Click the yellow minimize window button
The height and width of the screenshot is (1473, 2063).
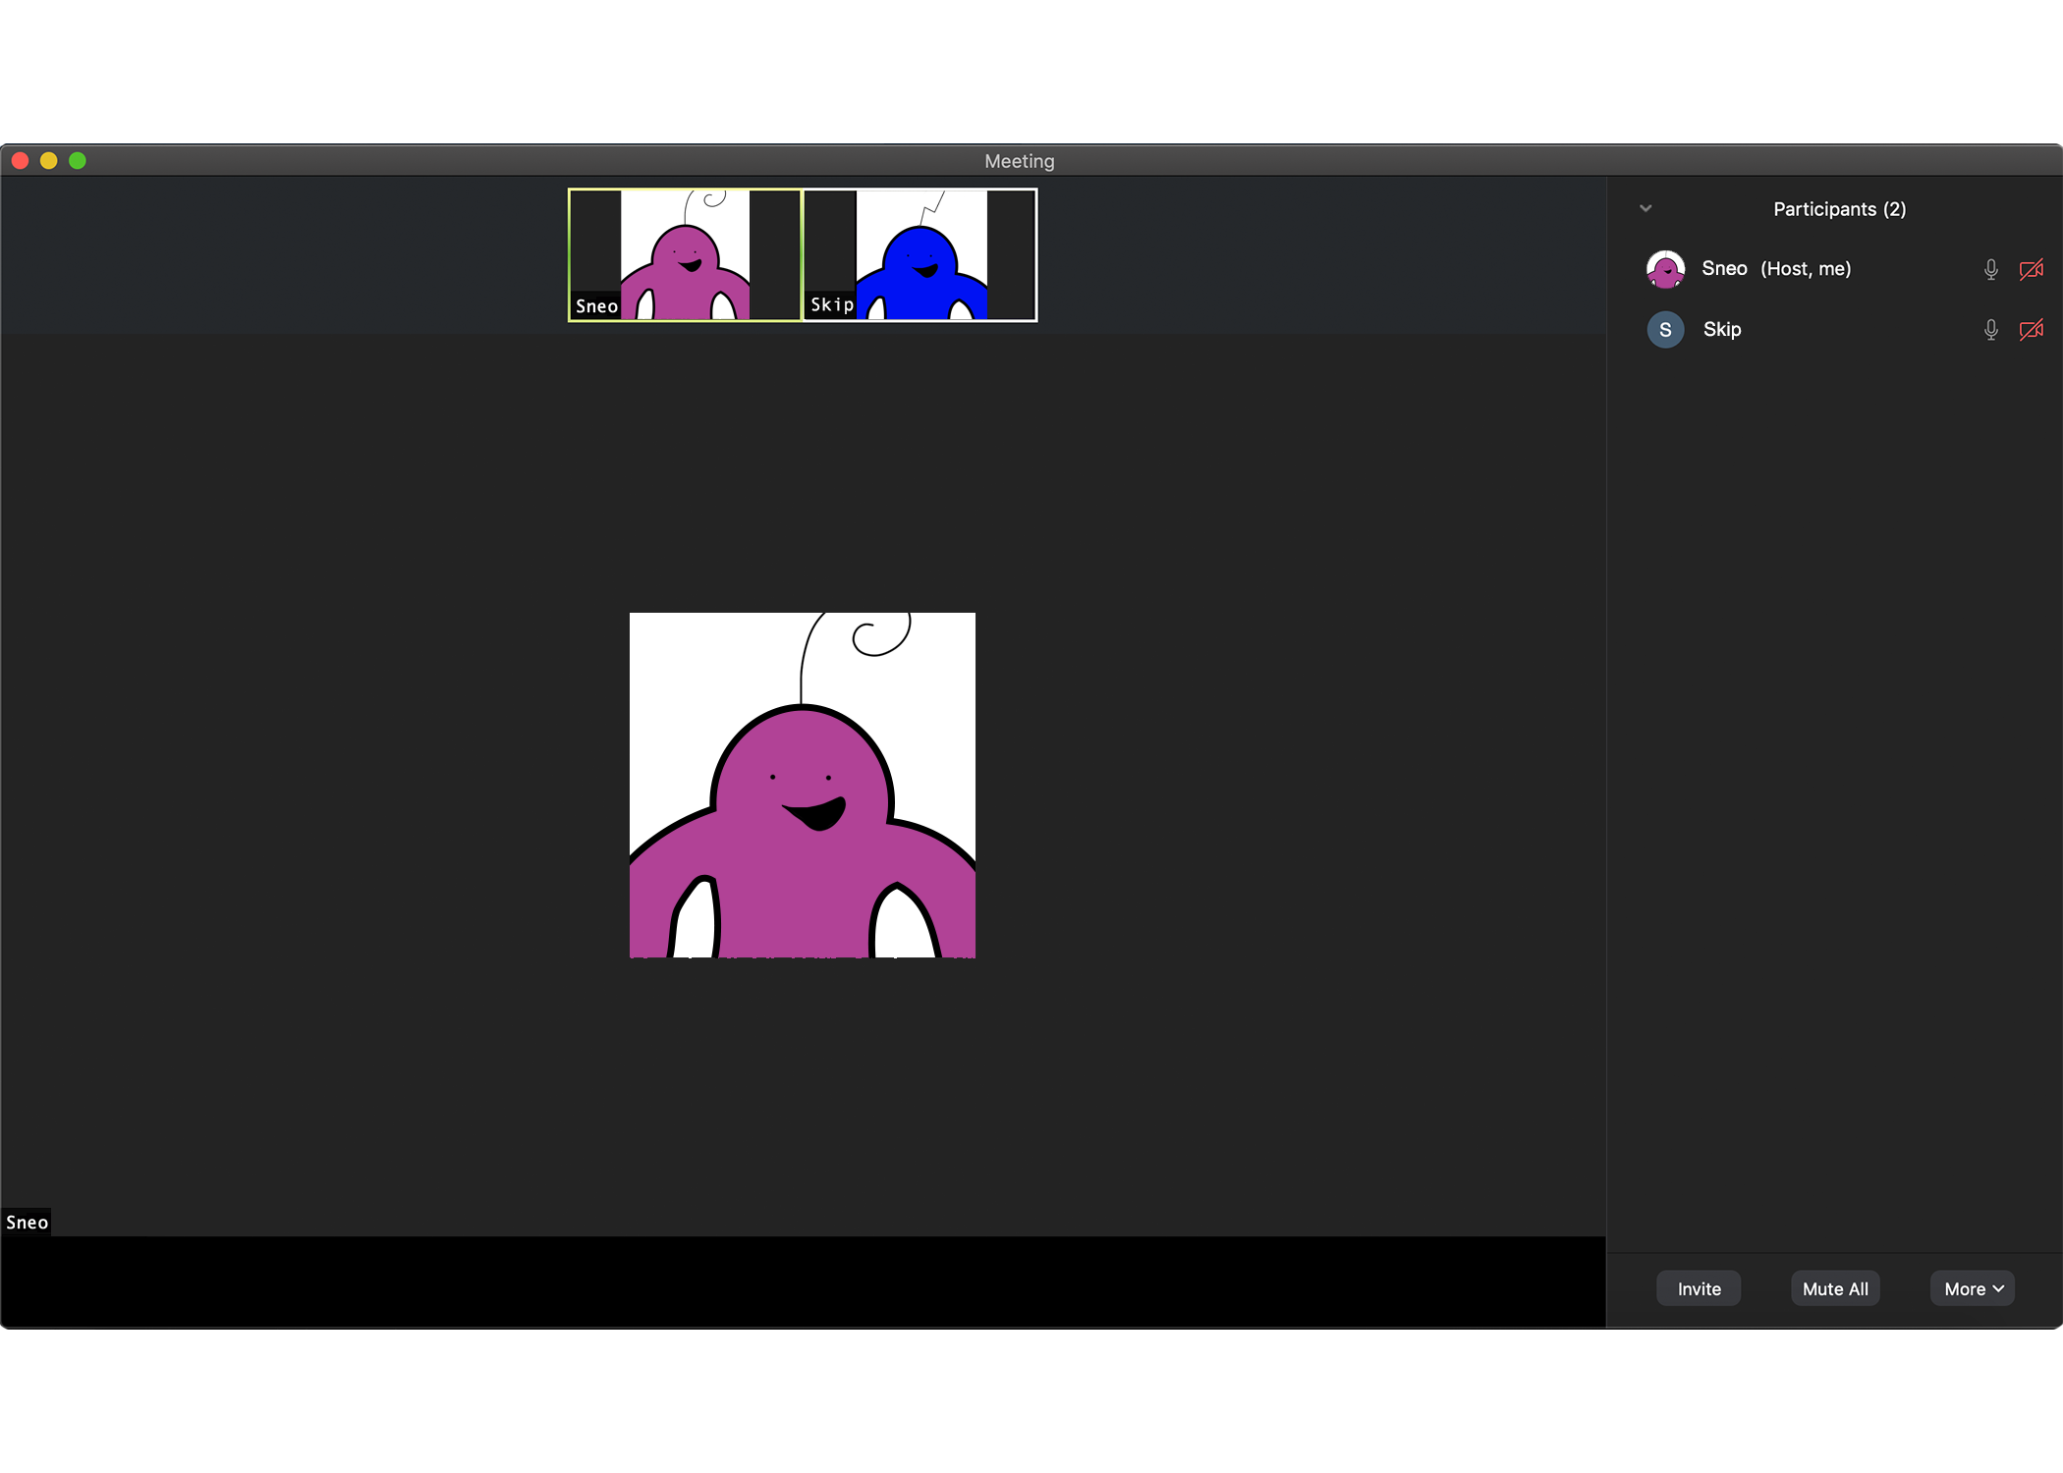pyautogui.click(x=49, y=161)
